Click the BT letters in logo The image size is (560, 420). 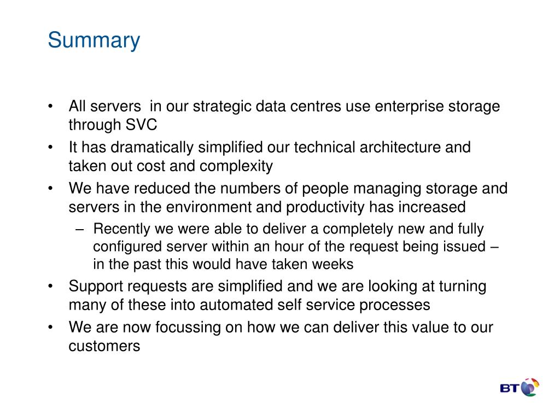coord(510,388)
